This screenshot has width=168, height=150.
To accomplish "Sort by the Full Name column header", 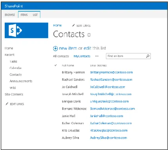I will coord(68,65).
